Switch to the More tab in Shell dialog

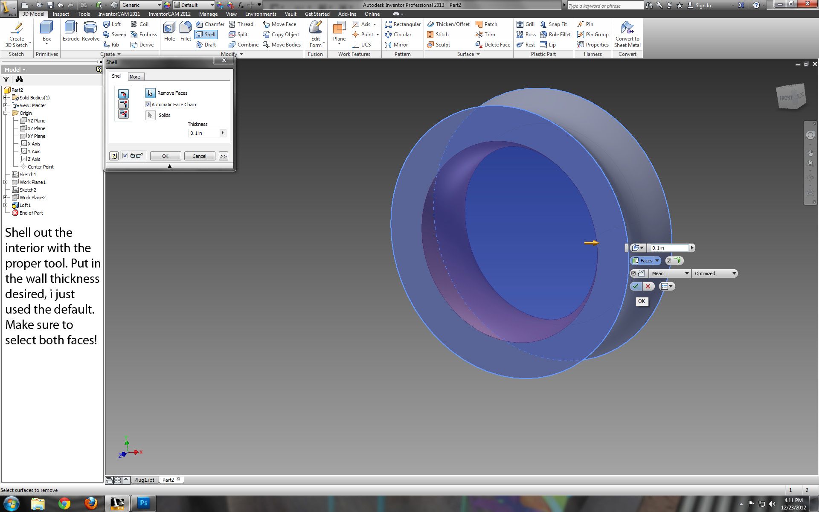click(x=135, y=77)
